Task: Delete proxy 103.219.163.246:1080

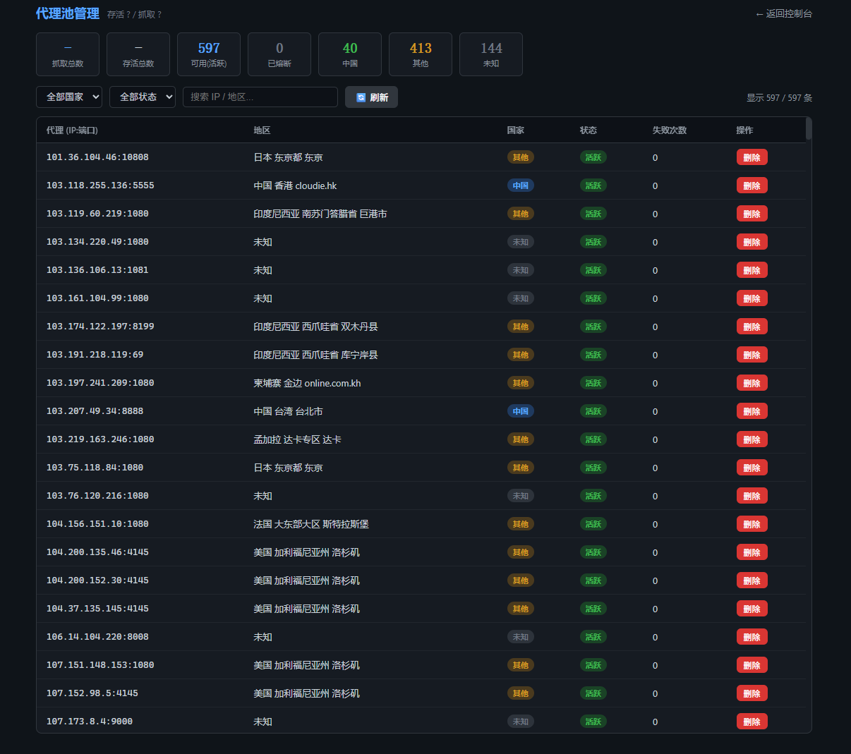Action: tap(752, 439)
